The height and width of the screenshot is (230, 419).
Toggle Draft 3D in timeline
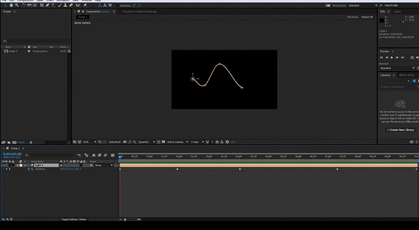click(87, 155)
